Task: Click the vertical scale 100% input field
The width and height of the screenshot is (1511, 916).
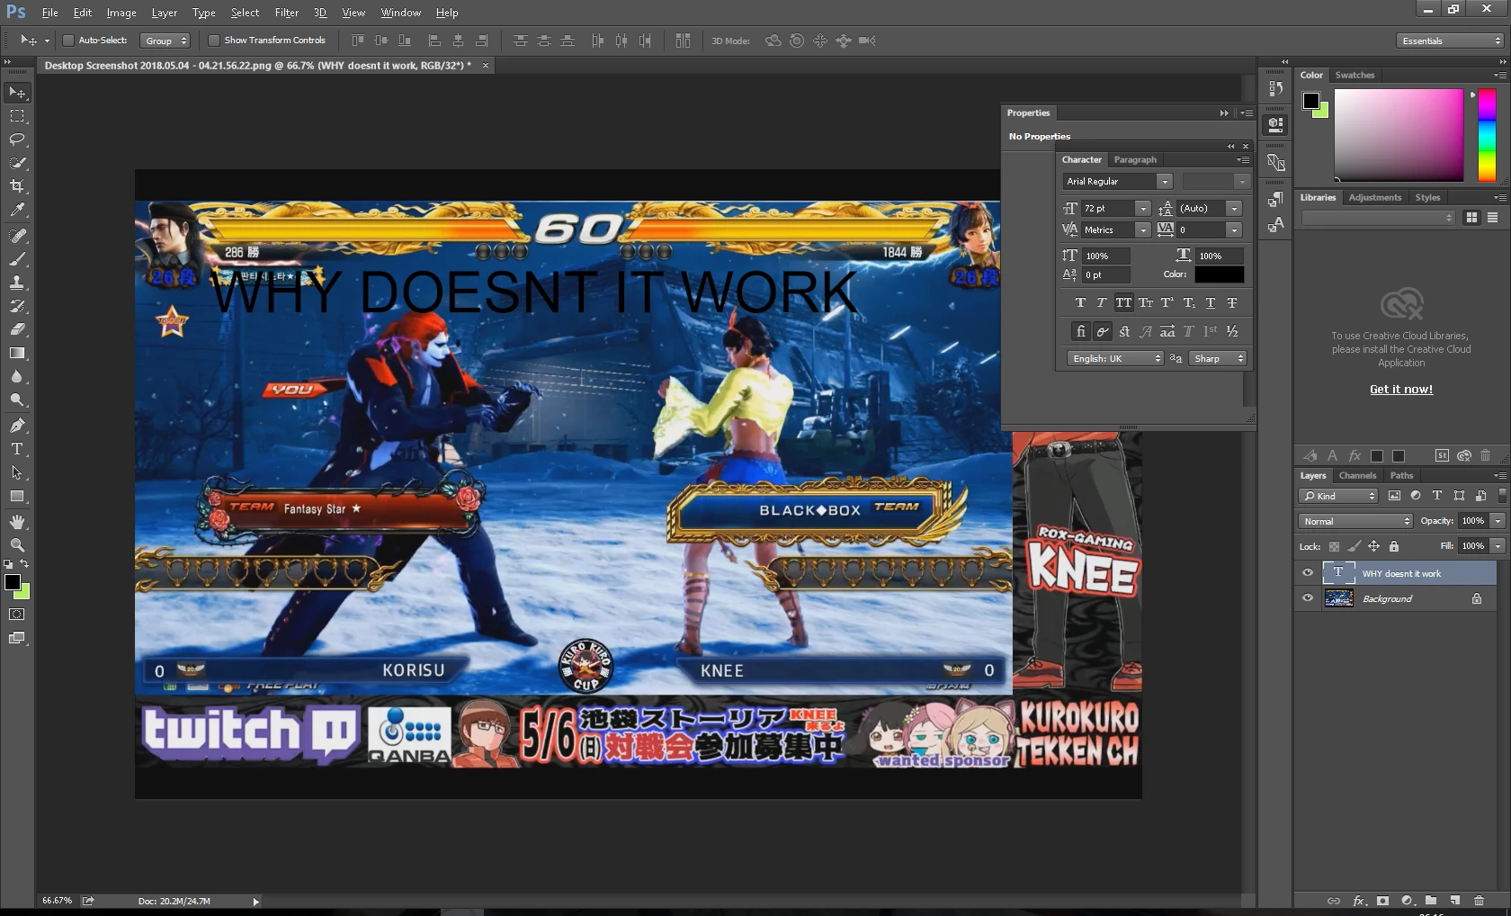Action: pos(1106,256)
